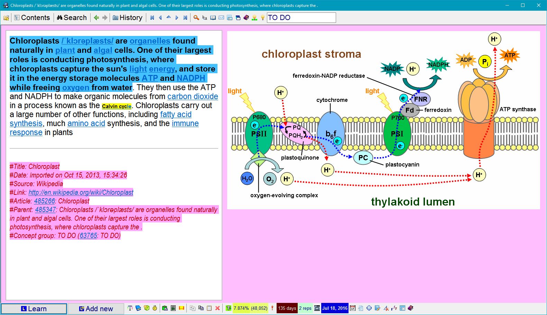Jump to the first element arrow
This screenshot has width=547, height=315.
click(152, 18)
